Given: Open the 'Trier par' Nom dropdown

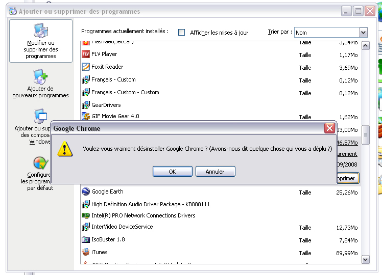Looking at the screenshot, I should coord(363,33).
